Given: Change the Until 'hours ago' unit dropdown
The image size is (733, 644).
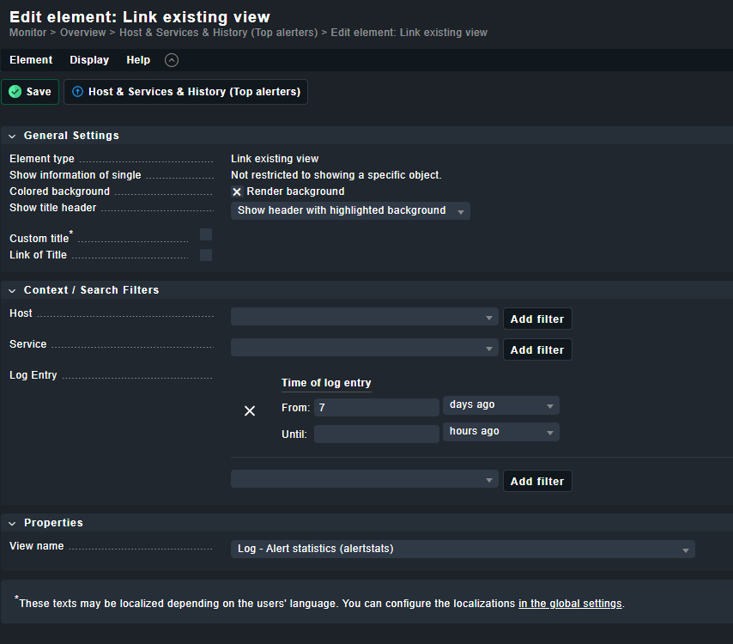Looking at the screenshot, I should click(501, 432).
